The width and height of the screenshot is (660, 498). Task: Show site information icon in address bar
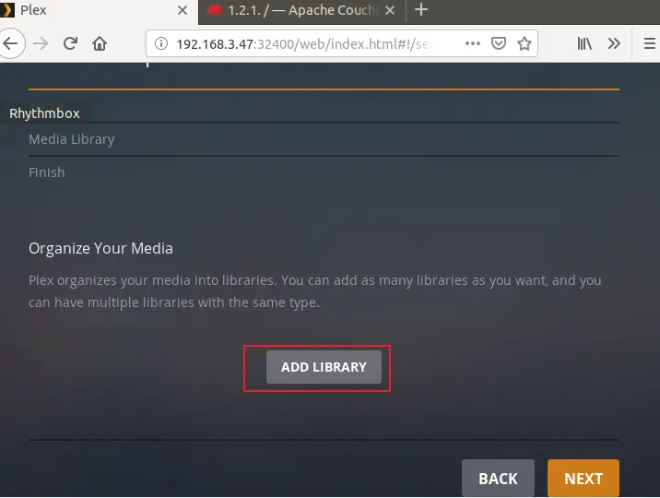pos(161,43)
